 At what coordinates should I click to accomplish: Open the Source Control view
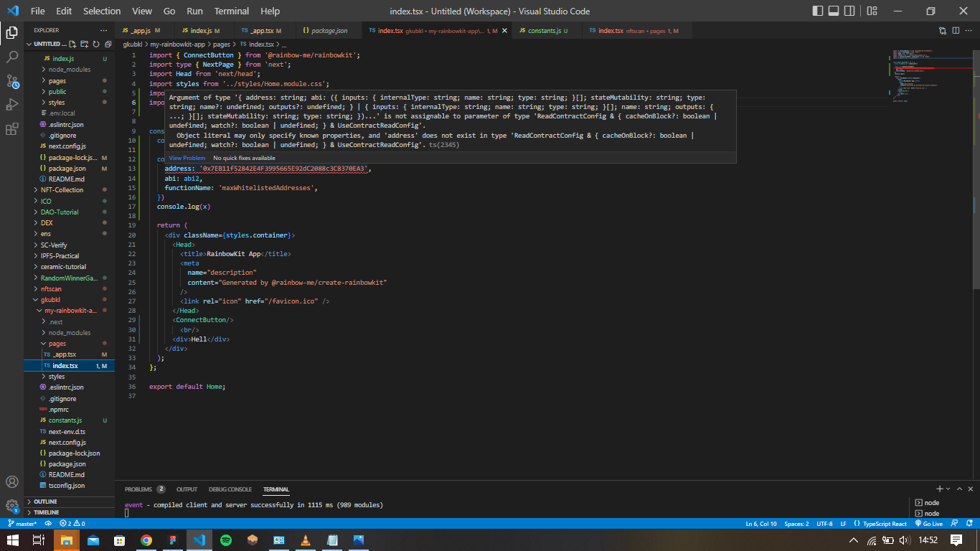11,80
